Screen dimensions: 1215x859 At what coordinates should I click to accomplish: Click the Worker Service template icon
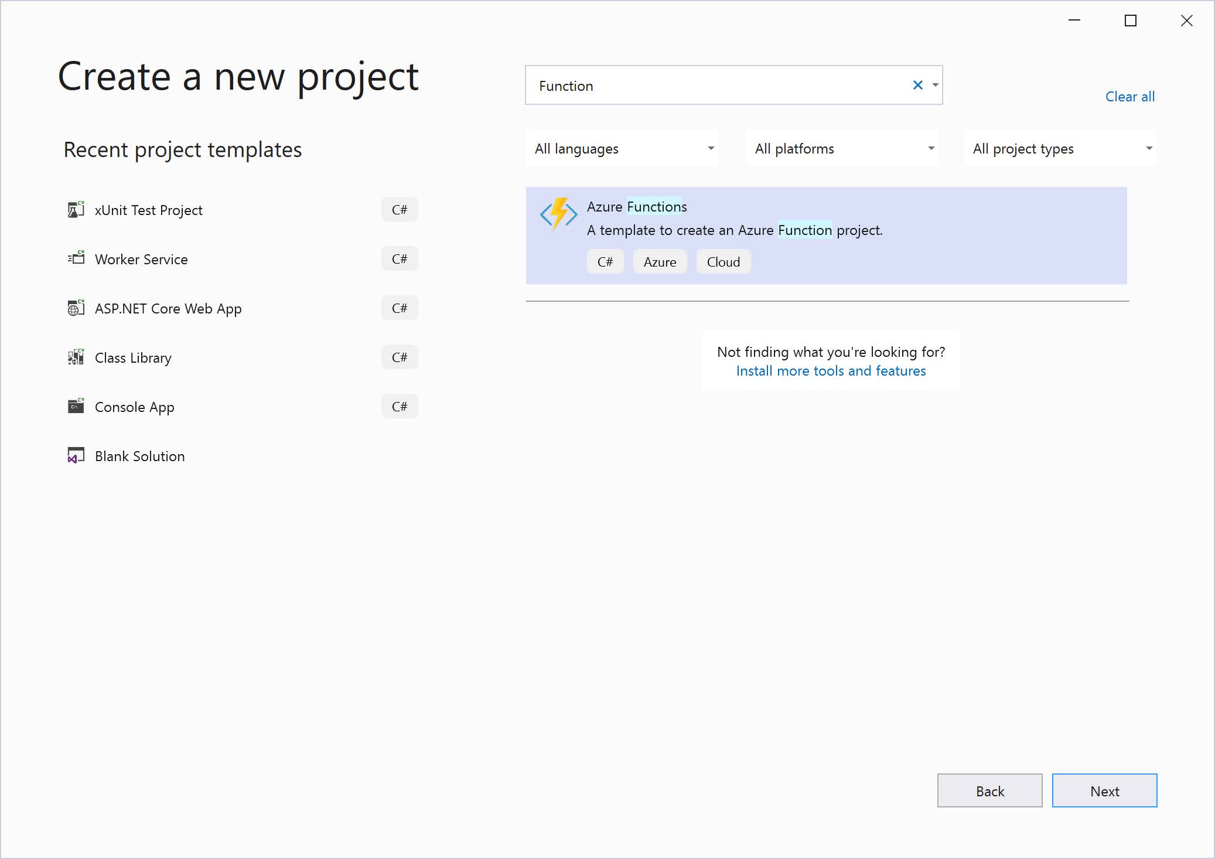pos(76,258)
